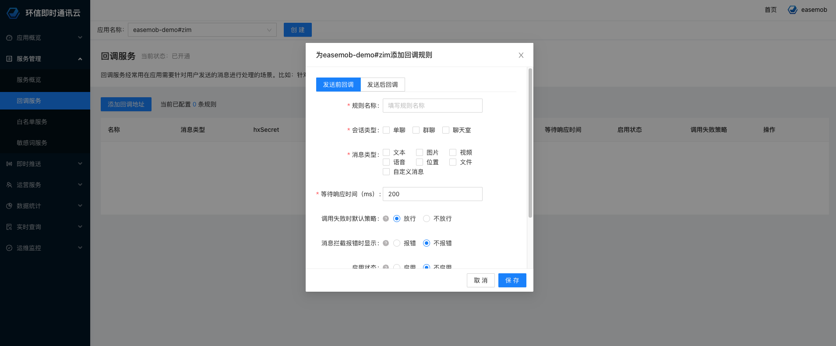Viewport: 836px width, 346px height.
Task: Click the 即时推送 broadcast icon in sidebar
Action: 9,164
